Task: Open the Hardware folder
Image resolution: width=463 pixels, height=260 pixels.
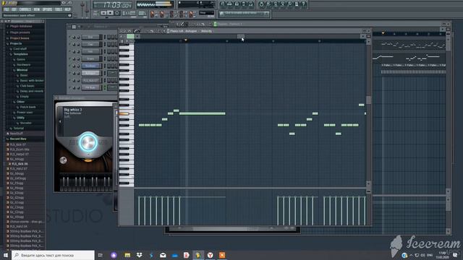Action: pos(23,64)
